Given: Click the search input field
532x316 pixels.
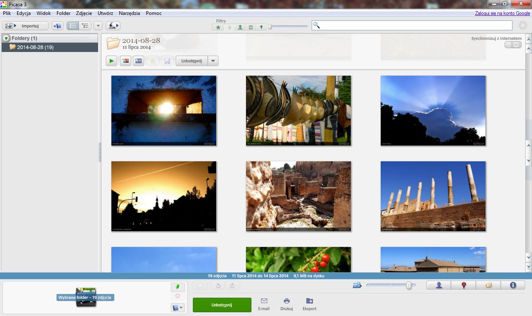Looking at the screenshot, I should (x=412, y=25).
